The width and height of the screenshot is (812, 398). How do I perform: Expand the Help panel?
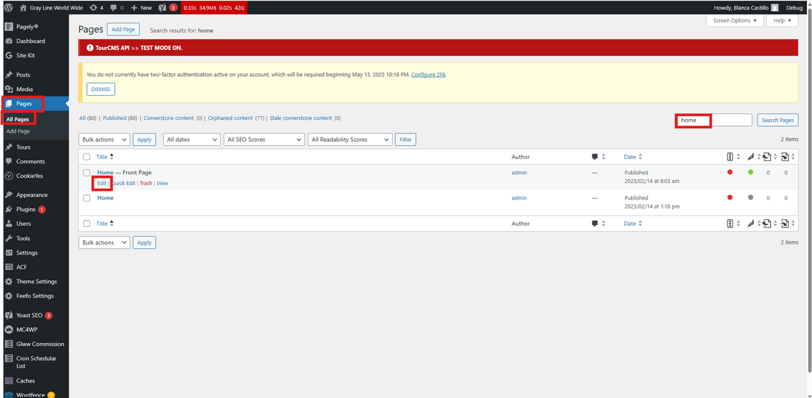(782, 20)
